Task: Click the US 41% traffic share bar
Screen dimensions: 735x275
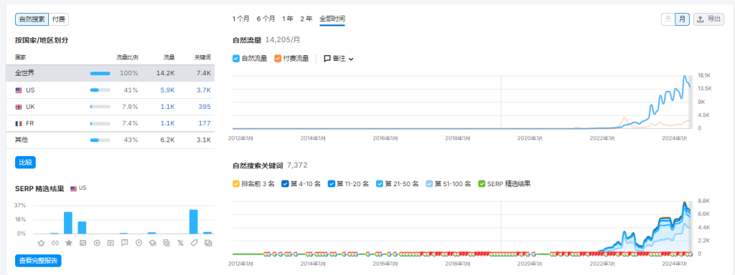Action: [x=100, y=90]
